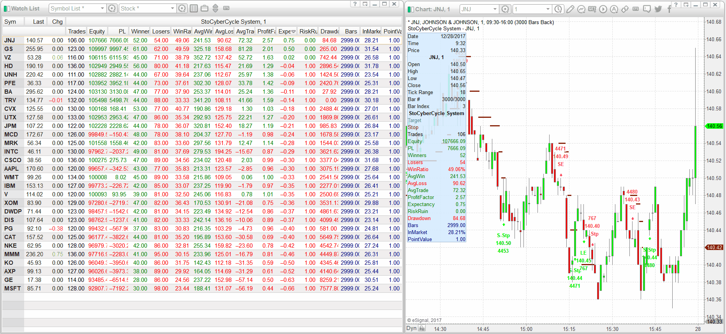Share chart via Facebook icon
The height and width of the screenshot is (334, 726).
pos(669,9)
